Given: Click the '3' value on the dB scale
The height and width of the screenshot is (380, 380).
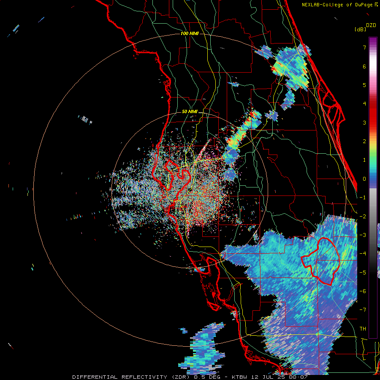Looking at the screenshot, I should click(x=364, y=122).
